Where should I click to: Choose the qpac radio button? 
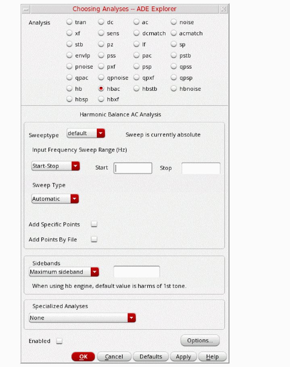pyautogui.click(x=69, y=78)
